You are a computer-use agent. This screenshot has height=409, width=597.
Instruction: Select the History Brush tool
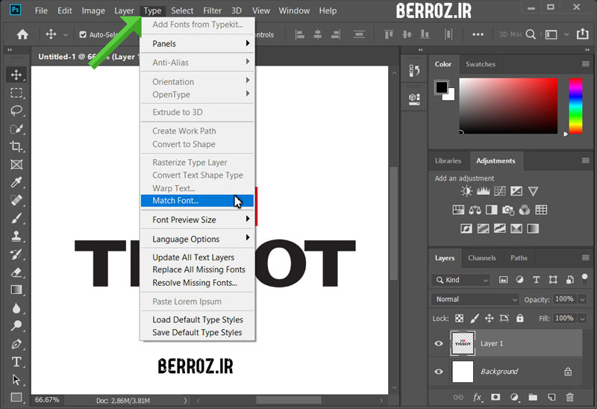pyautogui.click(x=16, y=254)
